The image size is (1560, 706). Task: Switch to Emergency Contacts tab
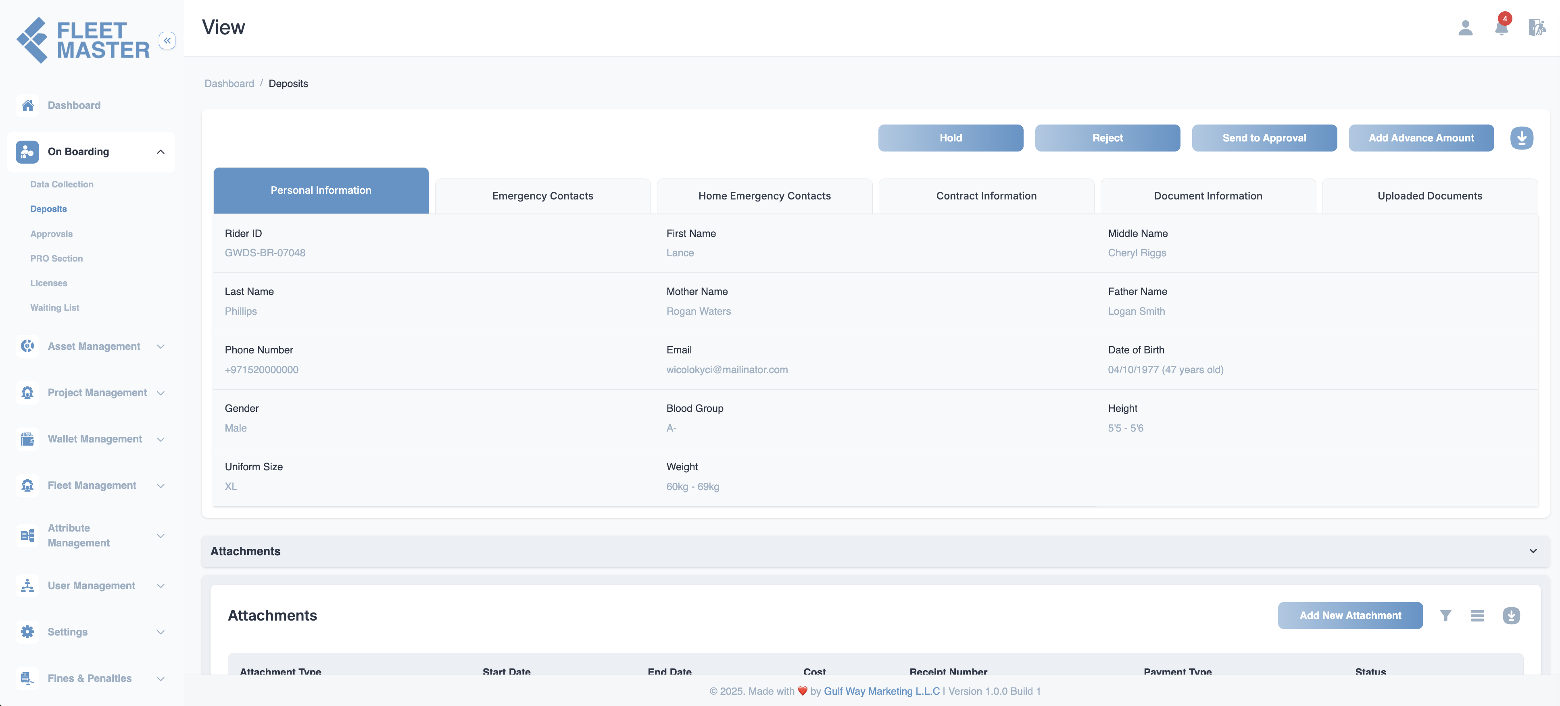tap(542, 196)
